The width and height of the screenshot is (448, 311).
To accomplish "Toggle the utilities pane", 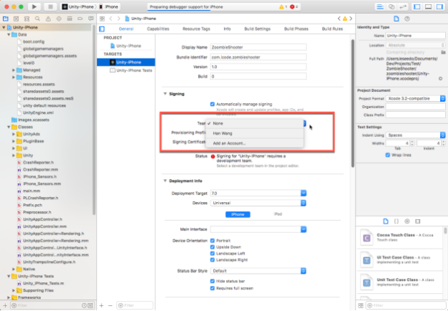I will (439, 7).
